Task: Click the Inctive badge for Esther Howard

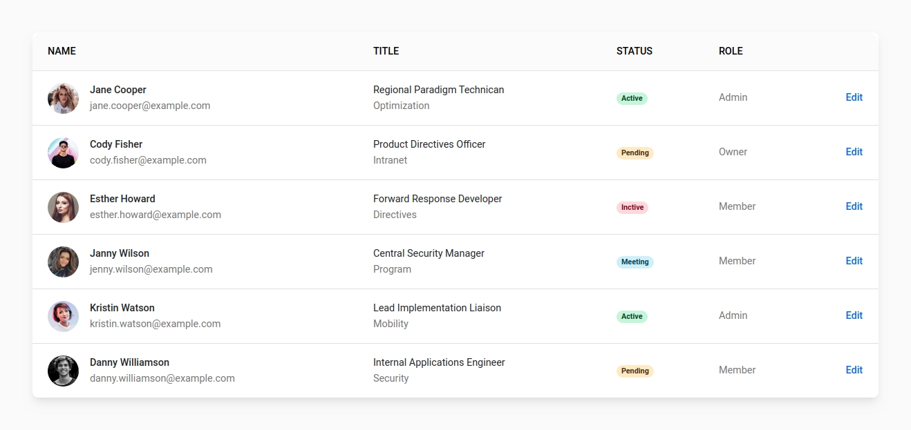Action: pos(632,207)
